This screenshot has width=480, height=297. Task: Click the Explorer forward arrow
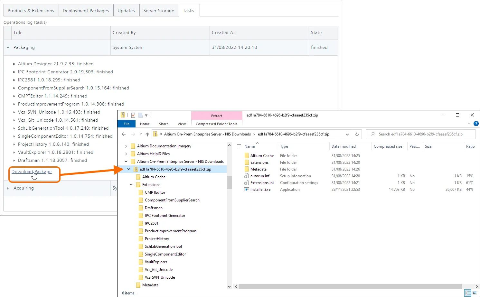coord(133,134)
